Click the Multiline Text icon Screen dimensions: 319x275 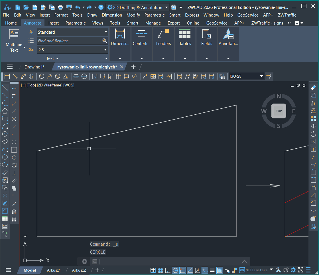[x=14, y=34]
